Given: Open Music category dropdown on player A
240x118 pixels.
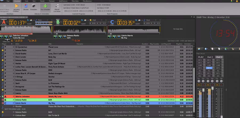Looking at the screenshot, I should (x=47, y=20).
